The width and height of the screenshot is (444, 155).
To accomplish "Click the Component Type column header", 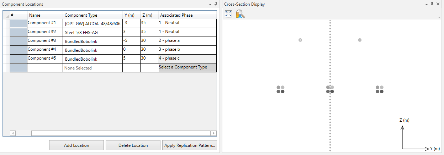I will pyautogui.click(x=92, y=15).
